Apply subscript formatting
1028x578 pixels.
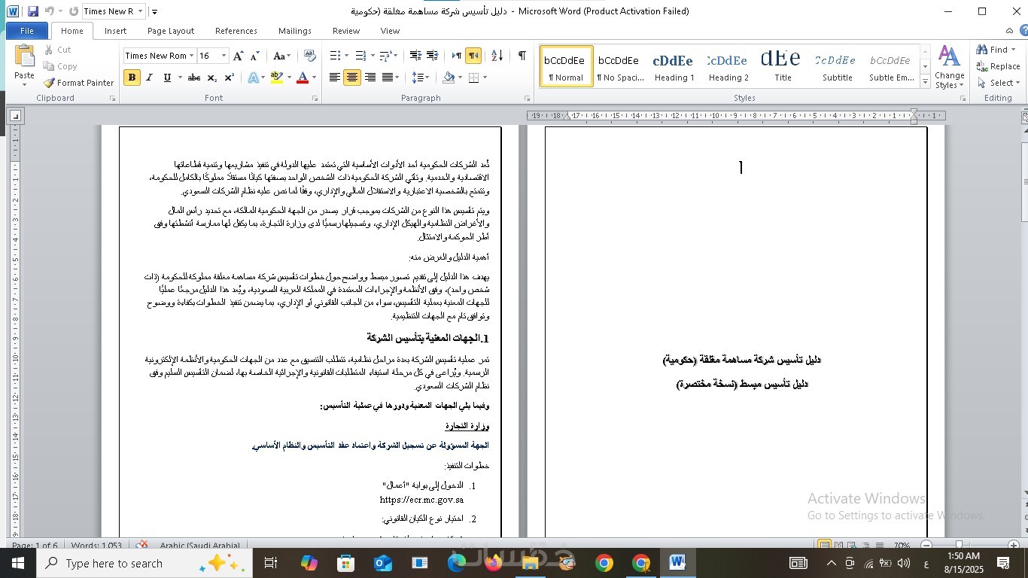[x=212, y=78]
